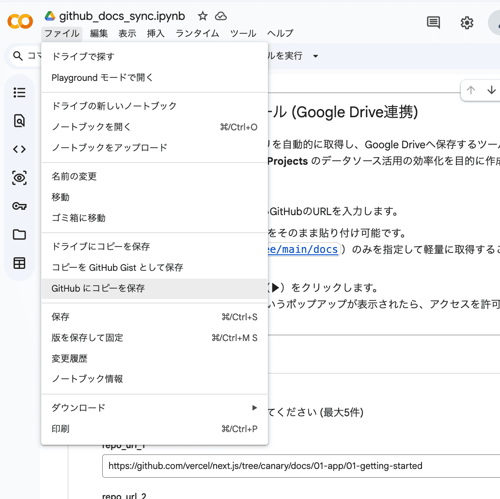The image size is (500, 499).
Task: Open the run dropdown arrow in the toolbar
Action: (x=315, y=56)
